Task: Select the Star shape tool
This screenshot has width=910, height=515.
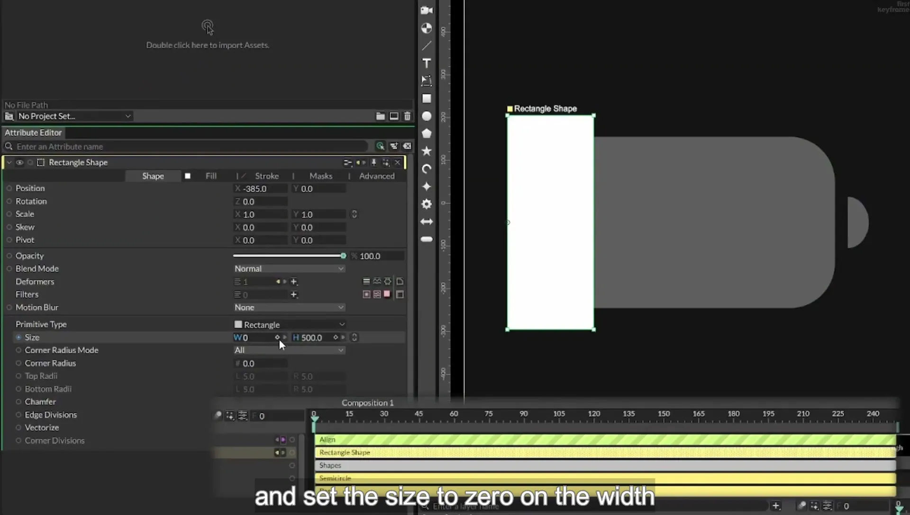Action: 427,151
